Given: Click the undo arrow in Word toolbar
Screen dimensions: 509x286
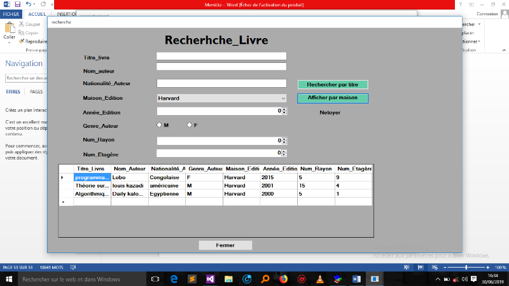Looking at the screenshot, I should (x=29, y=4).
